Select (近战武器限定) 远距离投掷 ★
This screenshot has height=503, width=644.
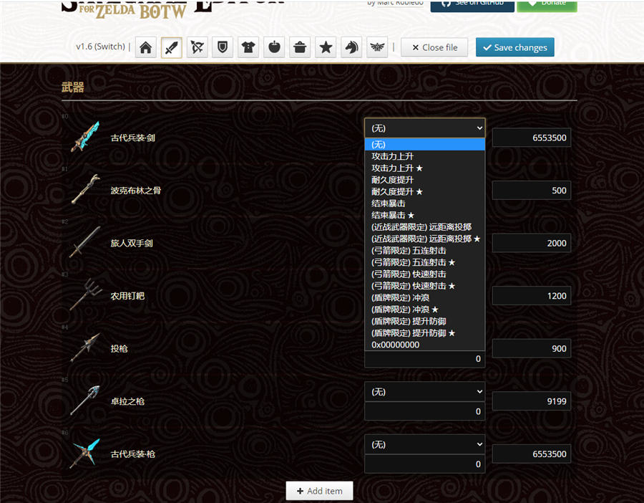pyautogui.click(x=424, y=239)
